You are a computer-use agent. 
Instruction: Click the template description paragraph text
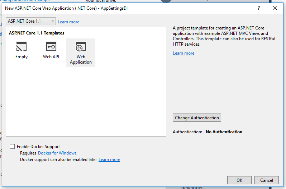point(224,36)
